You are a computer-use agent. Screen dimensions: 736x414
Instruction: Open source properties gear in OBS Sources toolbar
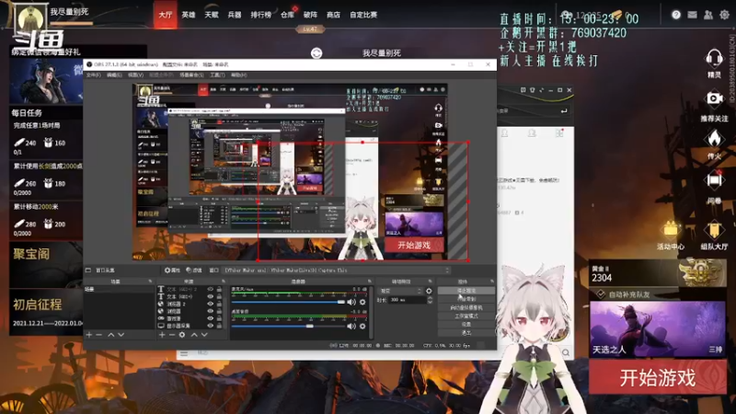coord(182,335)
